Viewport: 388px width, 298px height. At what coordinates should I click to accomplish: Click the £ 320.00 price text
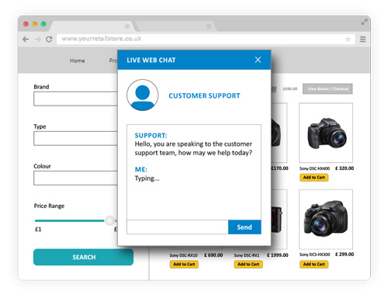coord(345,168)
